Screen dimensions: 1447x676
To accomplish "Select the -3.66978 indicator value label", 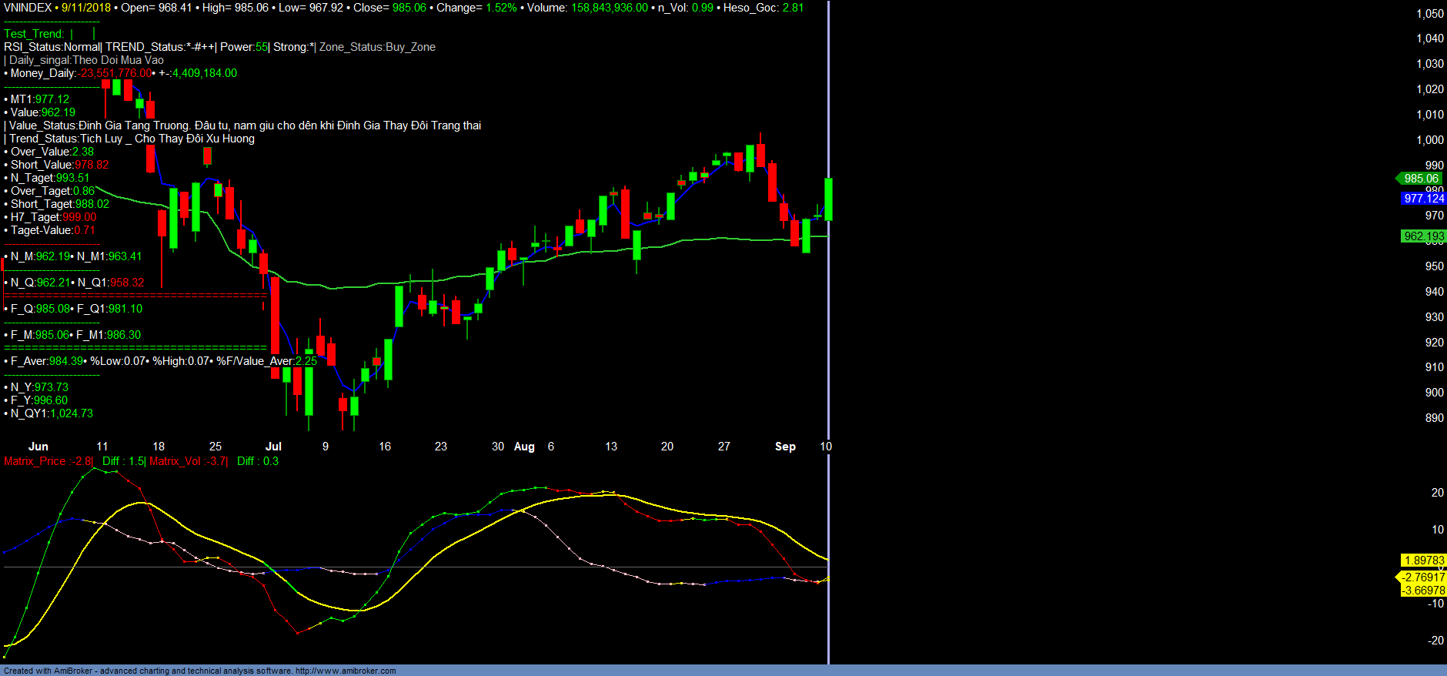I will point(1423,591).
